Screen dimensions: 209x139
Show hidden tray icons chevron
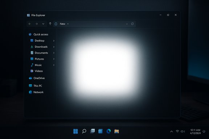(172, 131)
